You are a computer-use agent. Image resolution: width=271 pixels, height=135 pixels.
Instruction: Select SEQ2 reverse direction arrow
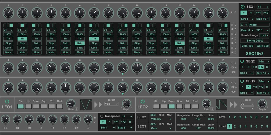coord(249,67)
